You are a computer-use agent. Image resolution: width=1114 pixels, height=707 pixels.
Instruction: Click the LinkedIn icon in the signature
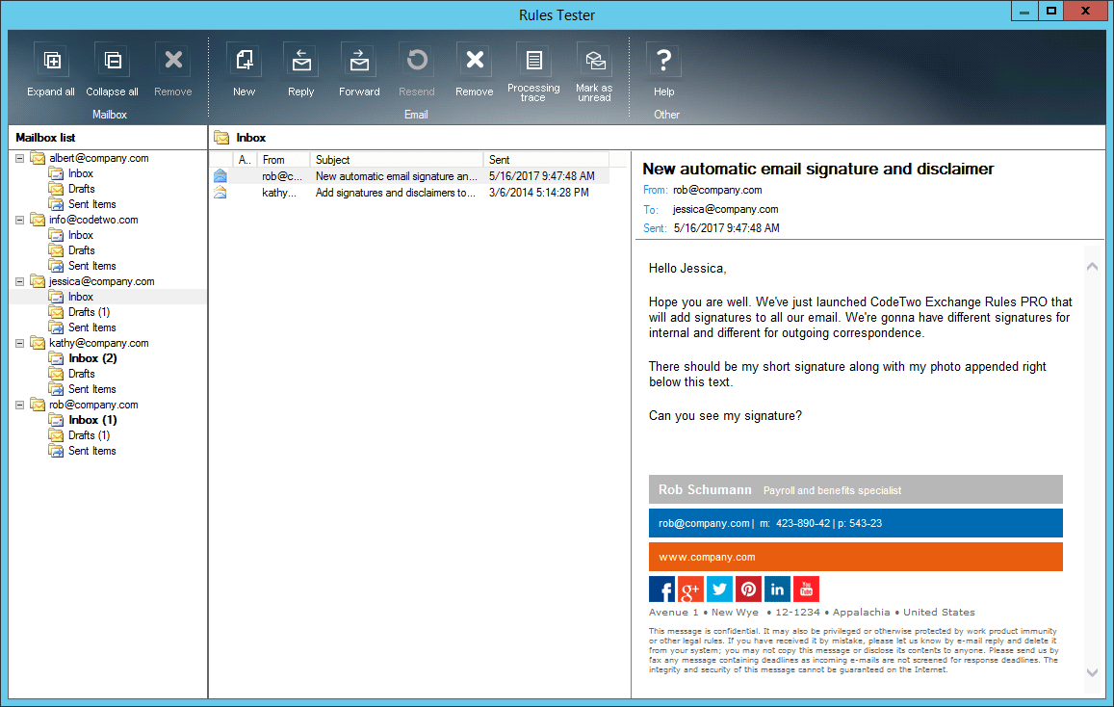777,588
